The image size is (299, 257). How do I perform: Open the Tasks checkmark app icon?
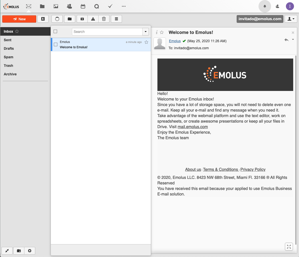(x=110, y=6)
